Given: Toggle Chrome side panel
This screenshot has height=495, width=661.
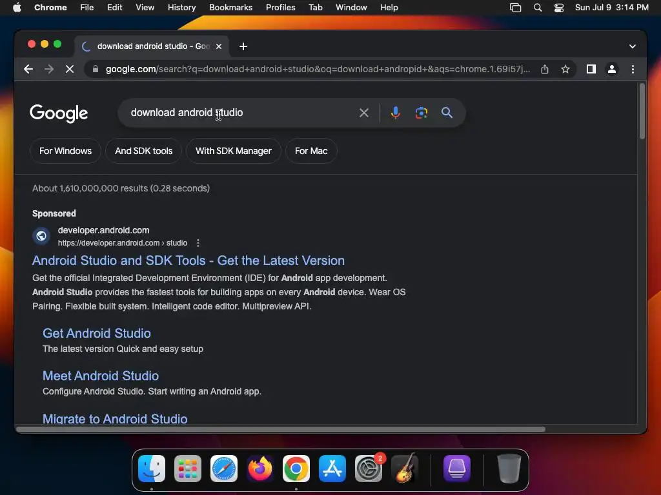Looking at the screenshot, I should [591, 69].
